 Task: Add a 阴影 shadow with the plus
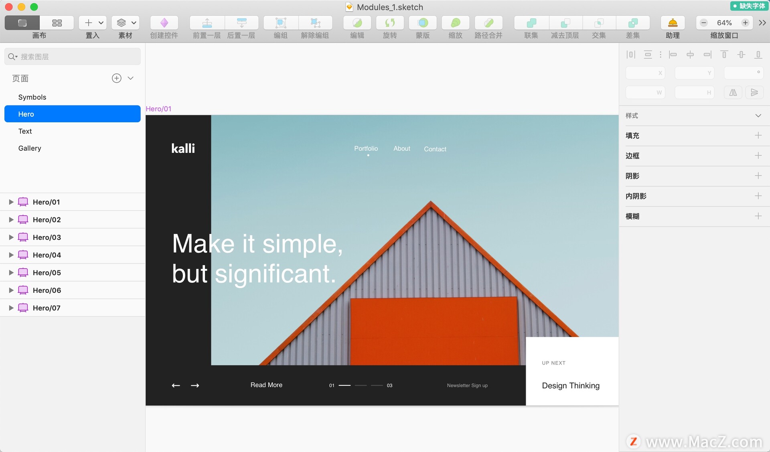pyautogui.click(x=758, y=176)
